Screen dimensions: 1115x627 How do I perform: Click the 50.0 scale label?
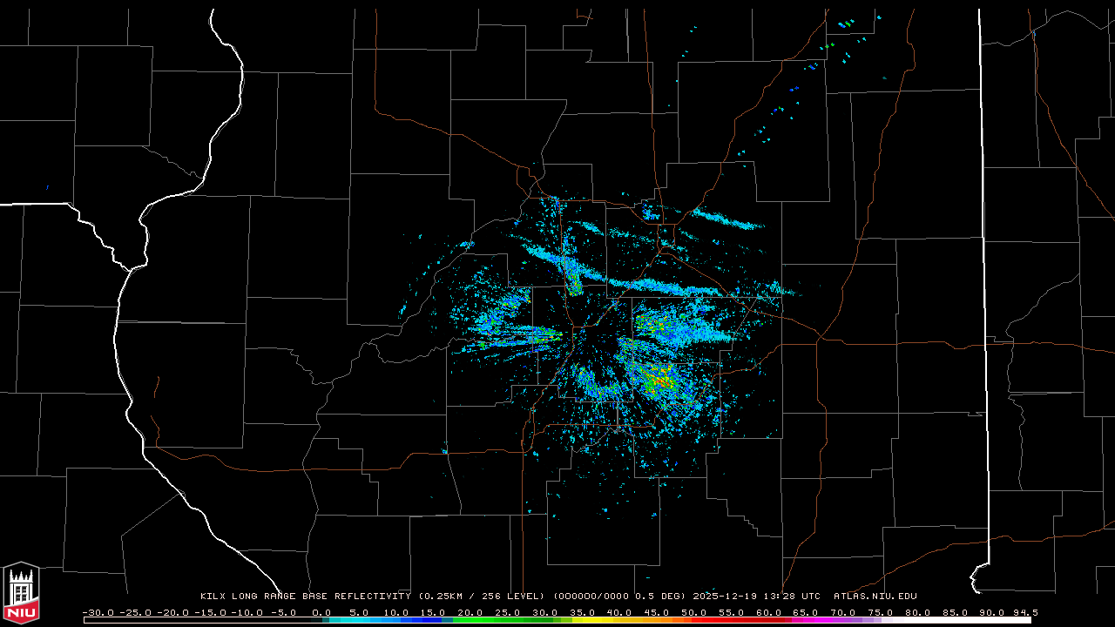coord(694,612)
